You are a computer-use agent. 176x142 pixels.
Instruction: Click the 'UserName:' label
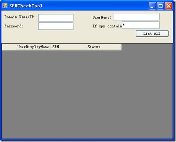[102, 17]
